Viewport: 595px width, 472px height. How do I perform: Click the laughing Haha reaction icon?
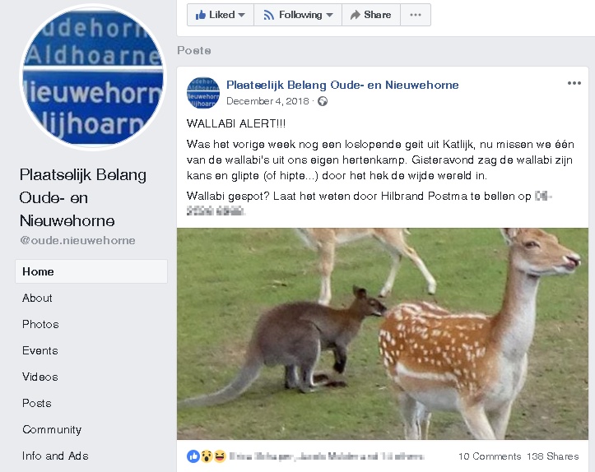[x=220, y=456]
